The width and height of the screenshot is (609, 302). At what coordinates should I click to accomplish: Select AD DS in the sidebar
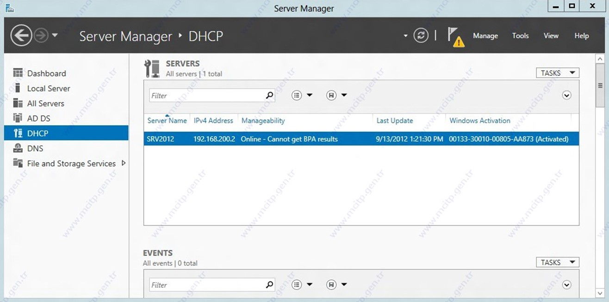(38, 118)
